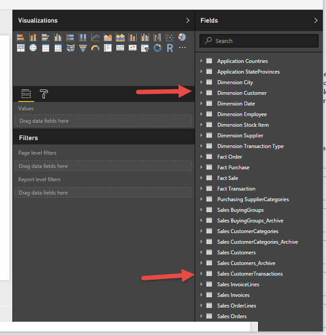Expand the Dimension Stock Item table
Image resolution: width=326 pixels, height=335 pixels.
[x=201, y=125]
